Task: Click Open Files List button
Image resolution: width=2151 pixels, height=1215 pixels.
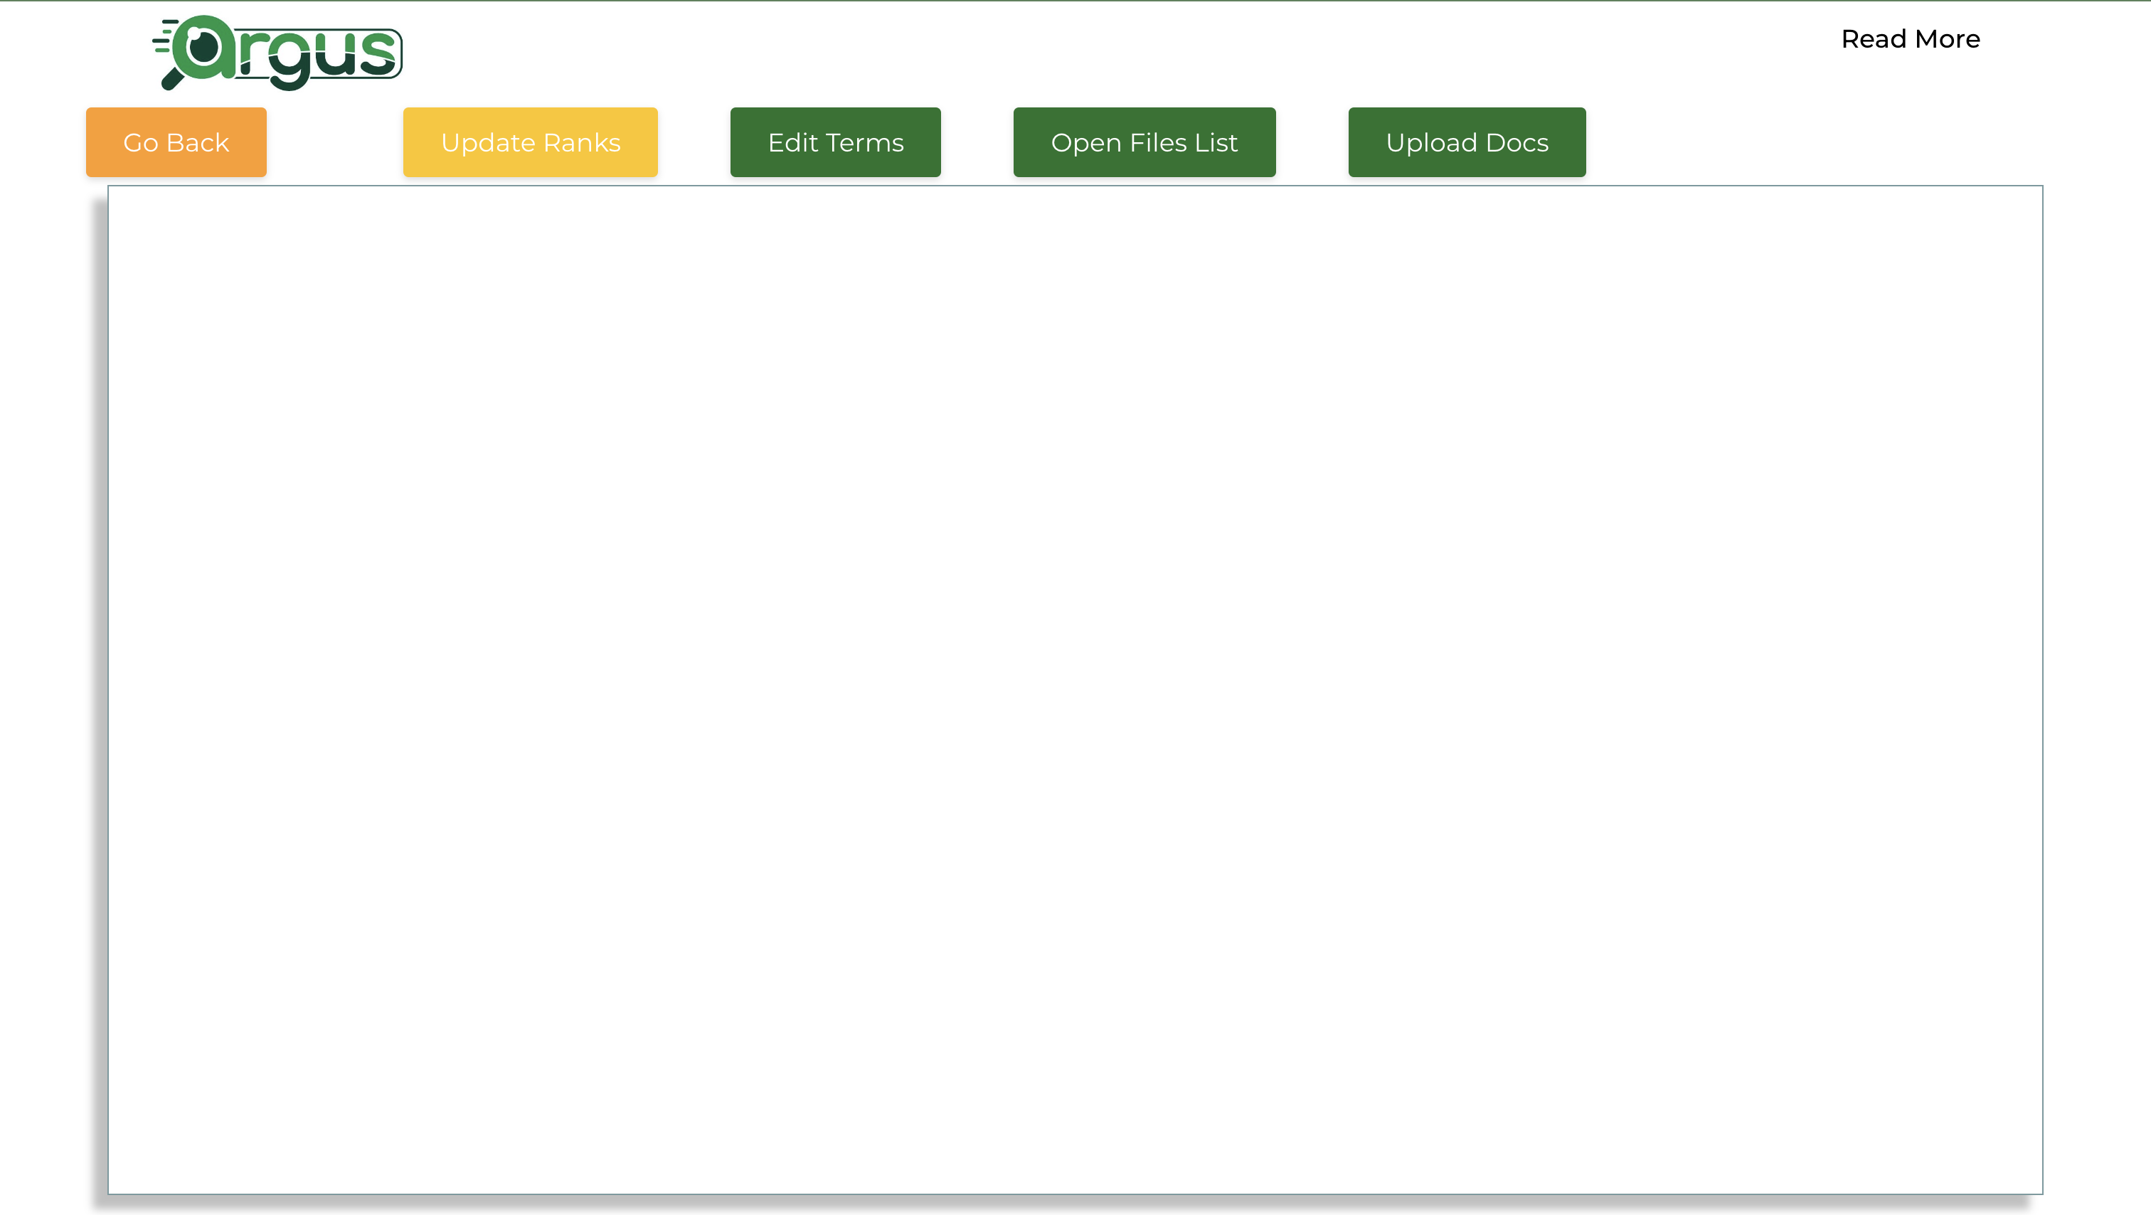Action: point(1144,142)
